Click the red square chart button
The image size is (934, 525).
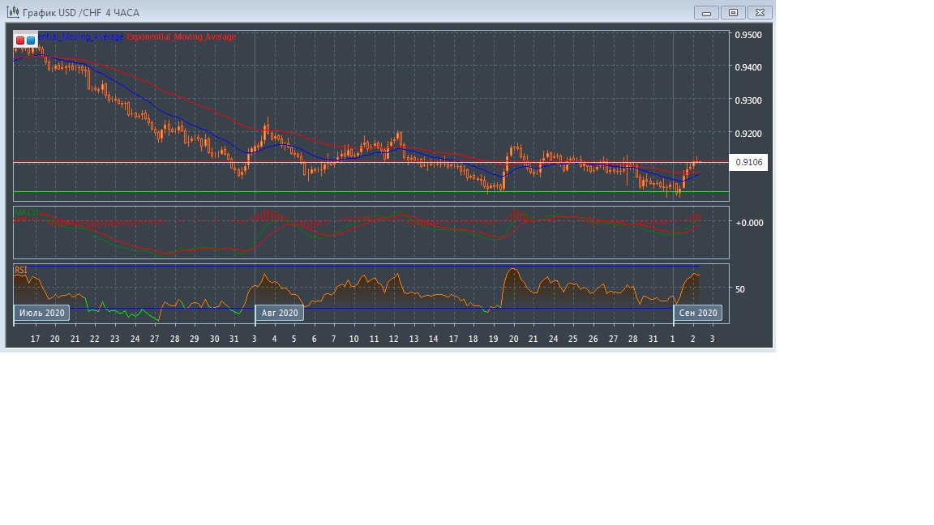20,40
